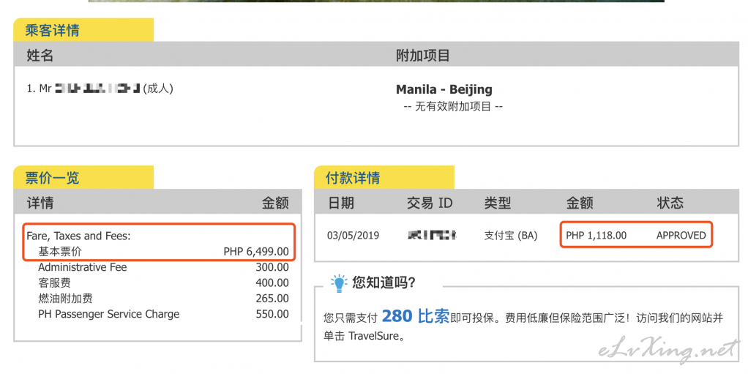Select the 票价一览 section tab
748x374 pixels.
pyautogui.click(x=83, y=177)
